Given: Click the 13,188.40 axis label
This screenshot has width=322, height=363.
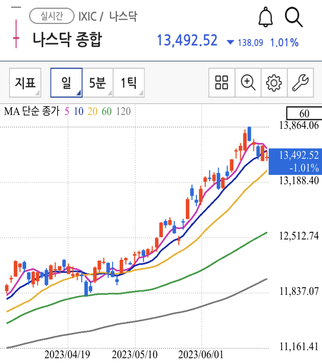Looking at the screenshot, I should click(299, 181).
